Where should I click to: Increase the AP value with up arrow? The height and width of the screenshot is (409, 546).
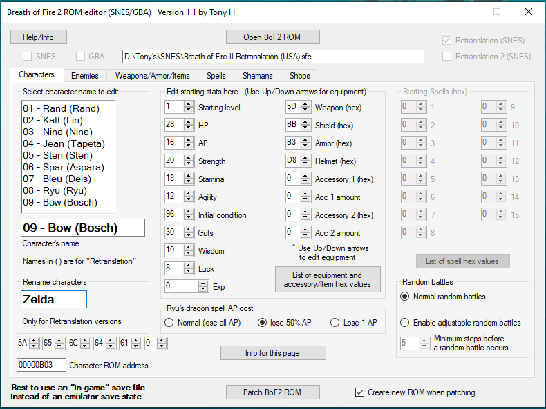(x=189, y=140)
